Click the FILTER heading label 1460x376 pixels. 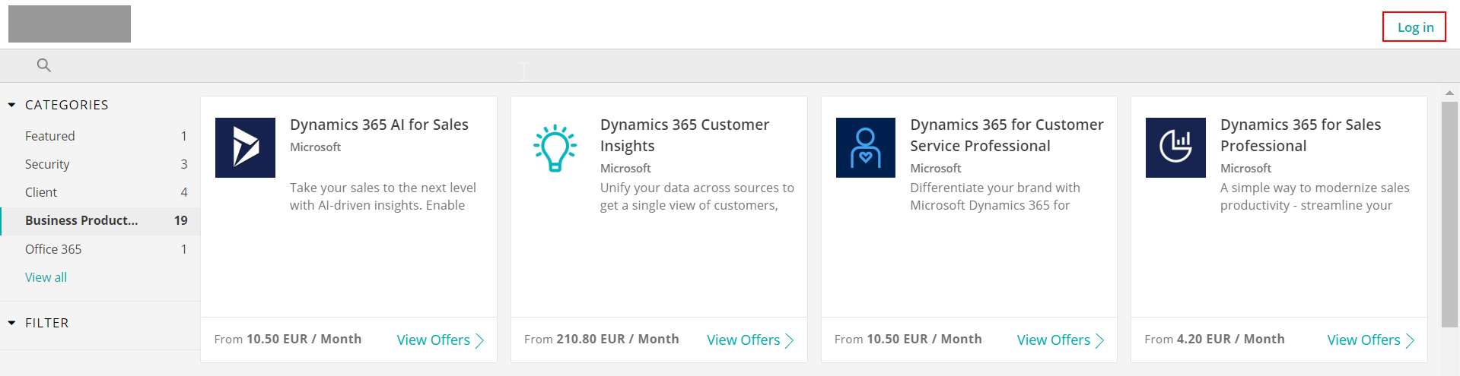pos(47,323)
